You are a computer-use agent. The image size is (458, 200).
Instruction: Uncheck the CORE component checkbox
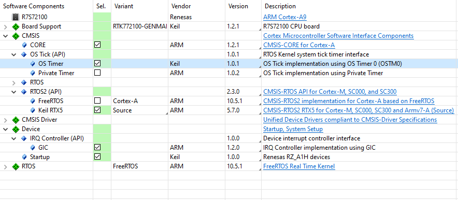tap(97, 45)
